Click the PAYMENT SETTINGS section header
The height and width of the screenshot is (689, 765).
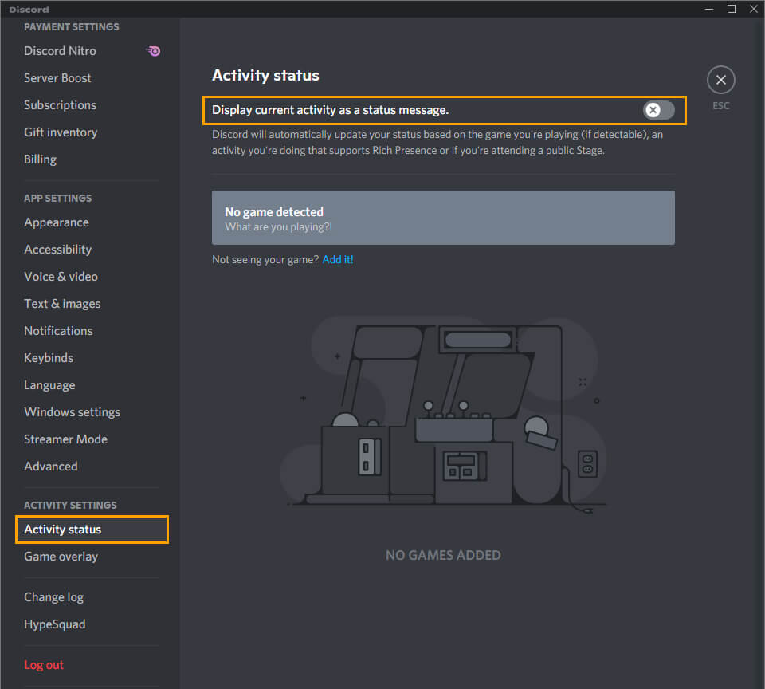pyautogui.click(x=71, y=27)
